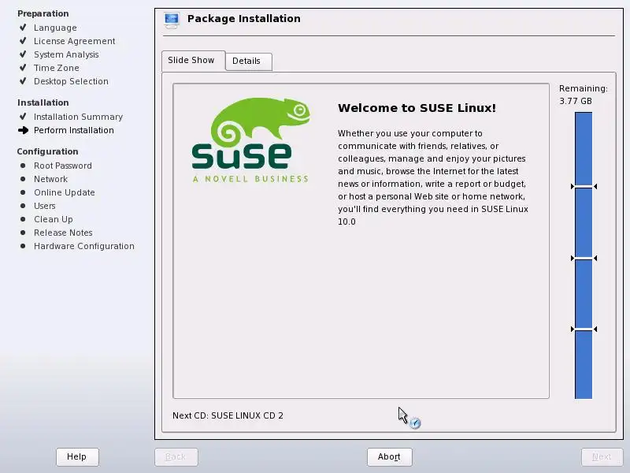The height and width of the screenshot is (473, 630).
Task: Switch to the Details tab
Action: 249,61
